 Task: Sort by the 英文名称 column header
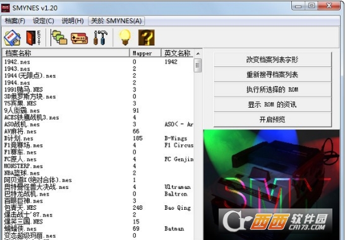tap(178, 53)
